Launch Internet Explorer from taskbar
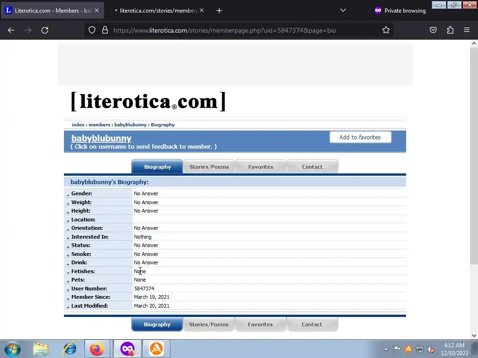This screenshot has width=478, height=358. [70, 349]
